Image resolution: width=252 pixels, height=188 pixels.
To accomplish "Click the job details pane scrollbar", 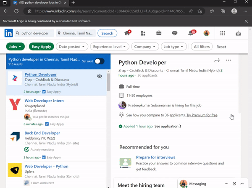I will (x=239, y=84).
